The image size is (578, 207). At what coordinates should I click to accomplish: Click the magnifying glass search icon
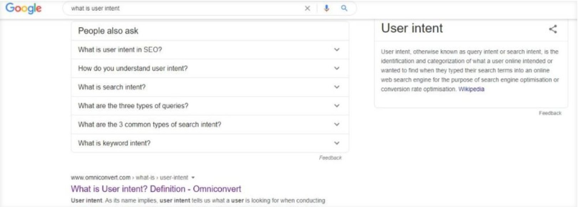pyautogui.click(x=344, y=8)
